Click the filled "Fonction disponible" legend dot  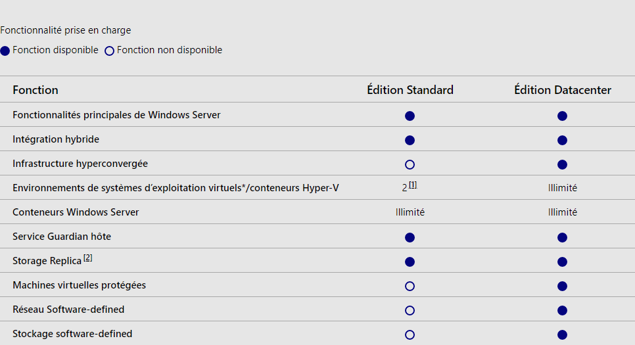click(5, 51)
